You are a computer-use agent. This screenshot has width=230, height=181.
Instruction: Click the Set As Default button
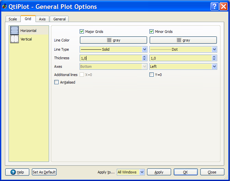pyautogui.click(x=44, y=172)
